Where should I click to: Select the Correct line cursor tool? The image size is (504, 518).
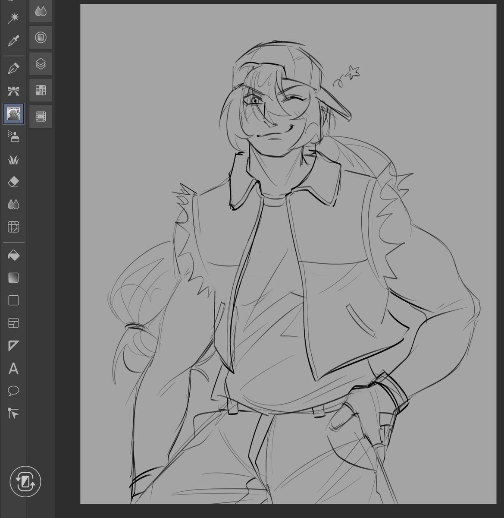tap(13, 414)
